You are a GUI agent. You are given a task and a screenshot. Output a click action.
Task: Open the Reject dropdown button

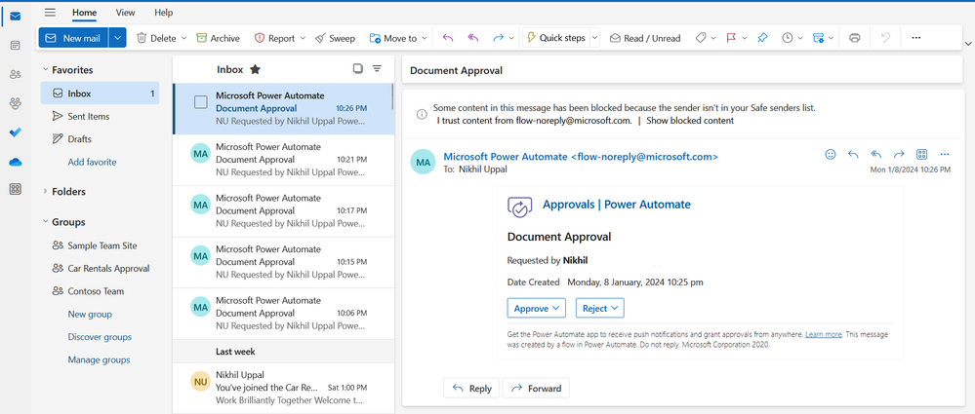(x=600, y=308)
